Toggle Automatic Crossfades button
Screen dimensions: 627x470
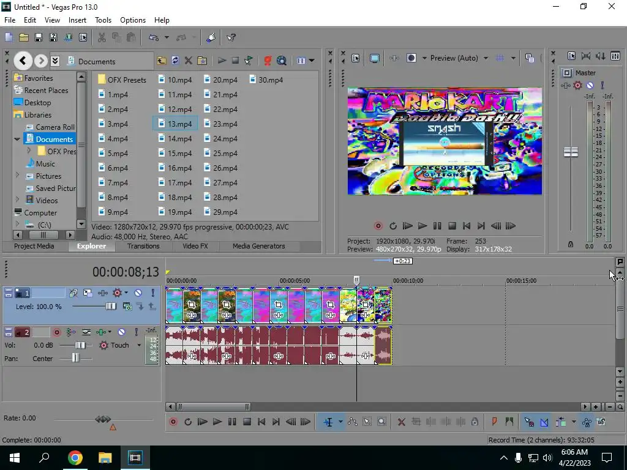click(x=544, y=422)
